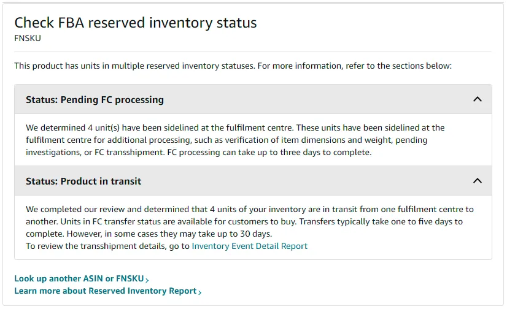
Task: Click the 'We determined 4 unit(s)' text
Action: tap(73, 128)
